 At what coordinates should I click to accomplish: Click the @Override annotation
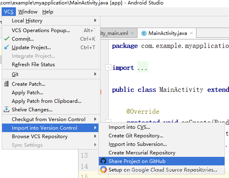pyautogui.click(x=143, y=112)
